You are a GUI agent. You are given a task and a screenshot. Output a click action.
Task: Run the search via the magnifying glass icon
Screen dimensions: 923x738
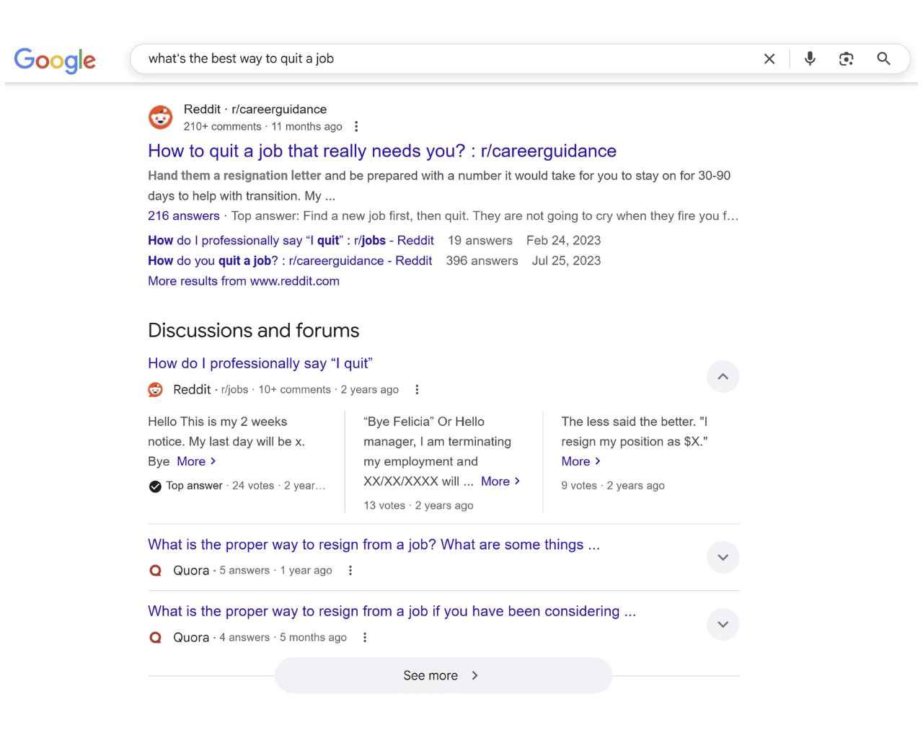tap(883, 58)
